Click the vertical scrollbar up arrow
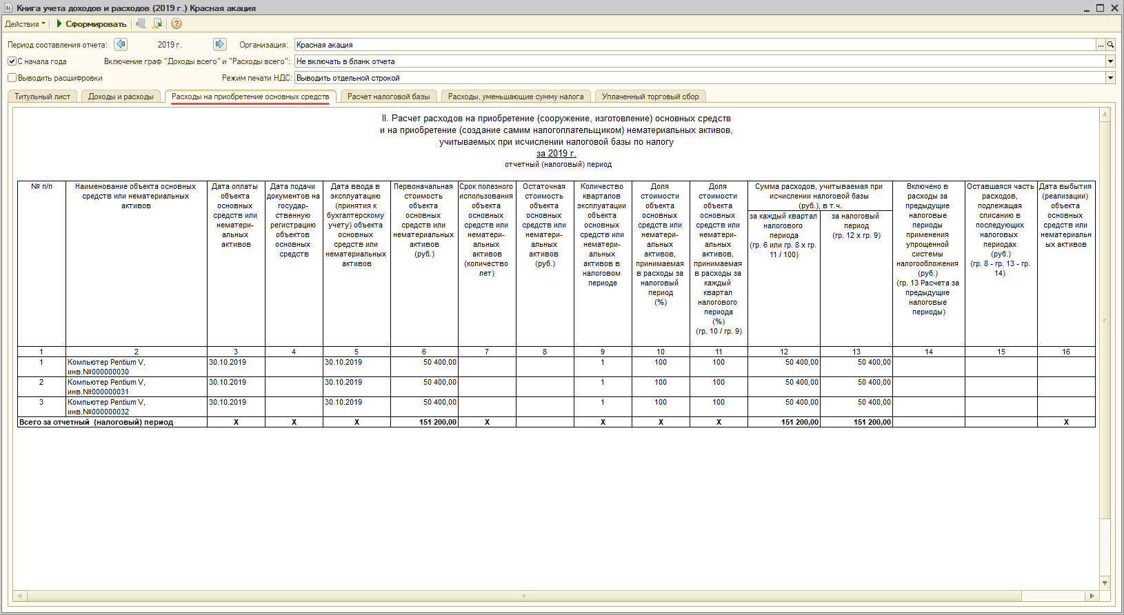 pos(1105,114)
